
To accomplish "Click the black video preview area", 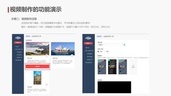I will pos(114,87).
